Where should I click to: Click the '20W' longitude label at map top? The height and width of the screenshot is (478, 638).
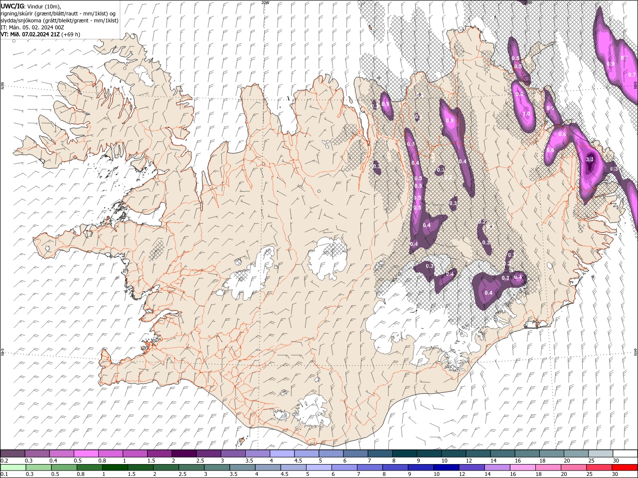coord(265,2)
